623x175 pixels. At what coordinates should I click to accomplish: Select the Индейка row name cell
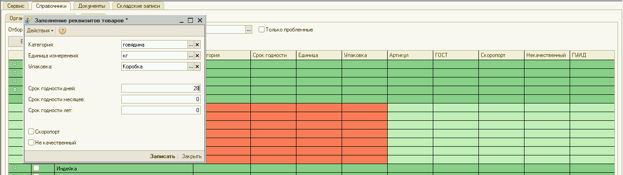click(124, 169)
